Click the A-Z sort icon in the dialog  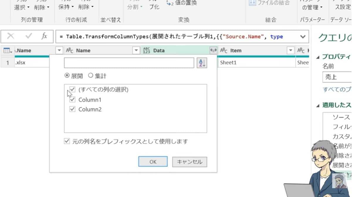(202, 63)
